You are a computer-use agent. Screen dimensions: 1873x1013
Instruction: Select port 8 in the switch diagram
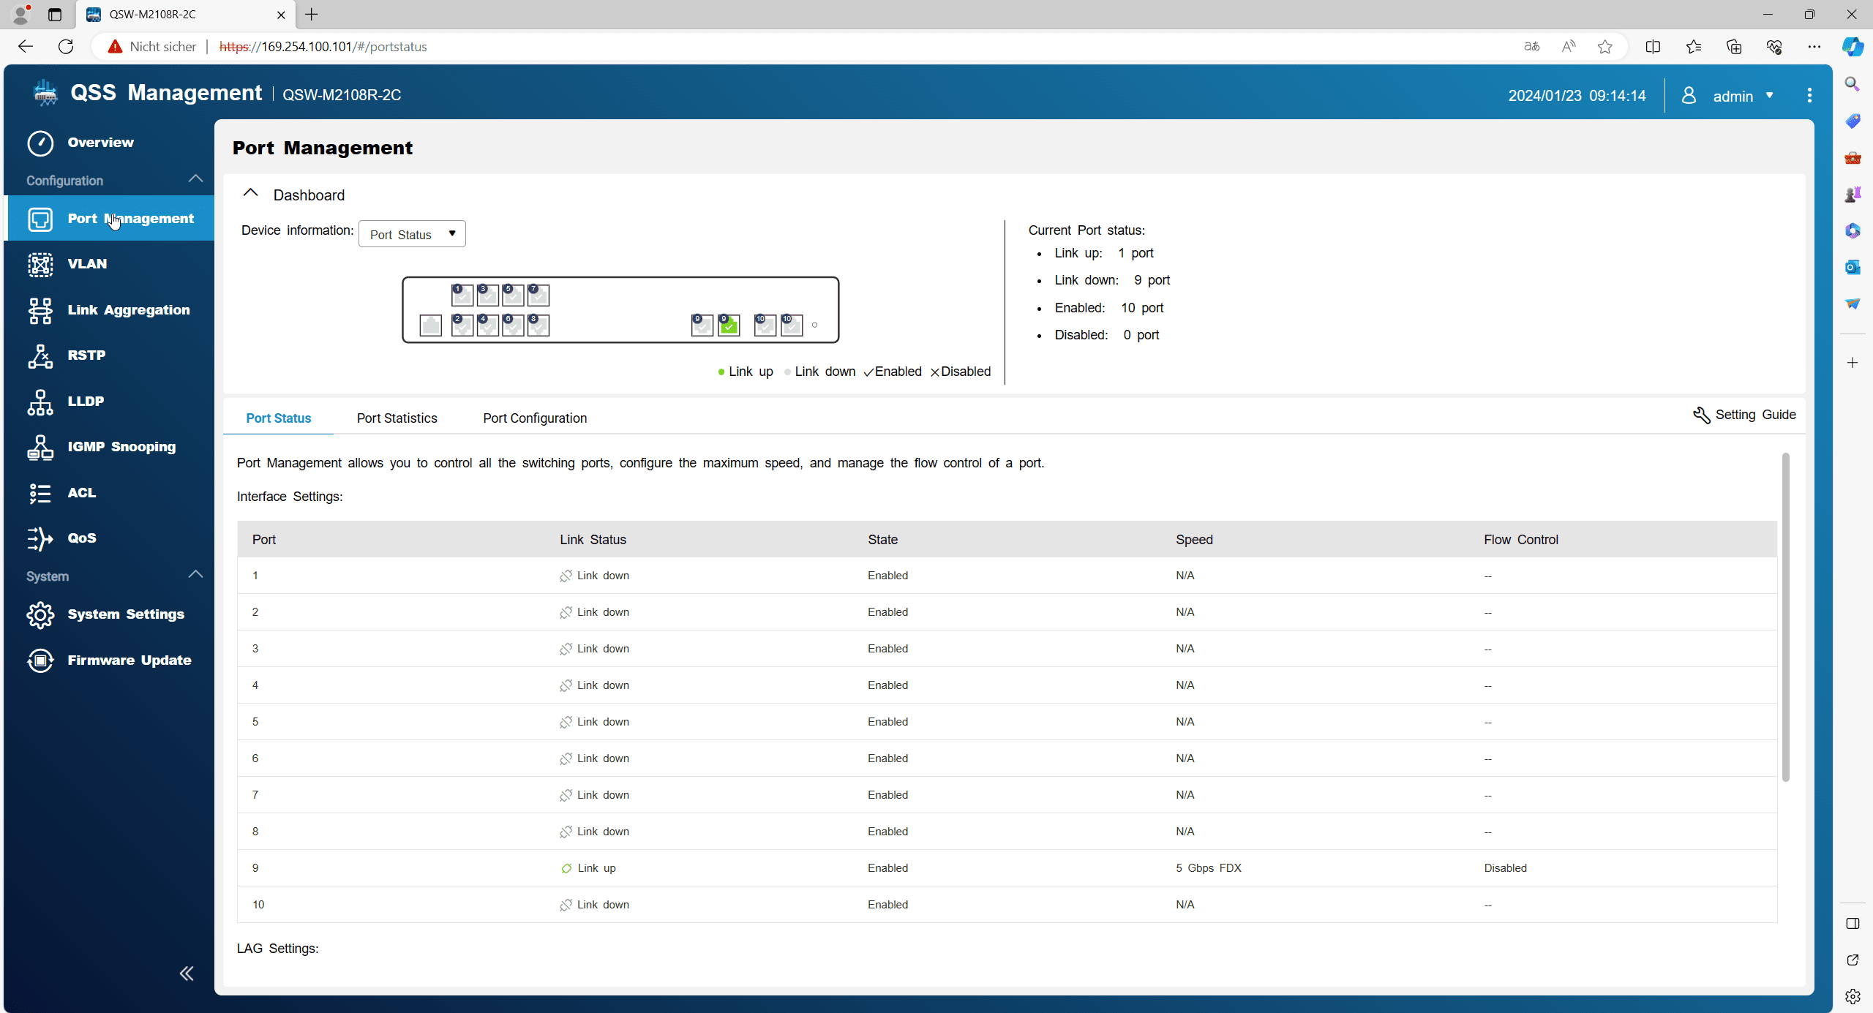[x=538, y=325]
